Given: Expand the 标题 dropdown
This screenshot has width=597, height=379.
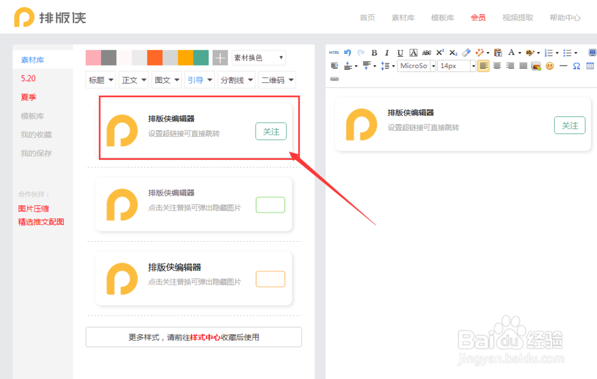Looking at the screenshot, I should [100, 80].
